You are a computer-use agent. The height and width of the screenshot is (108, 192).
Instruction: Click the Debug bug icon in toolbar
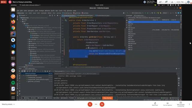[148, 13]
